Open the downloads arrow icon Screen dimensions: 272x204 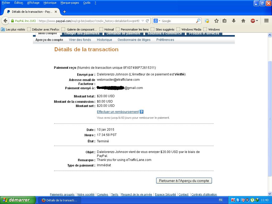coord(234,21)
